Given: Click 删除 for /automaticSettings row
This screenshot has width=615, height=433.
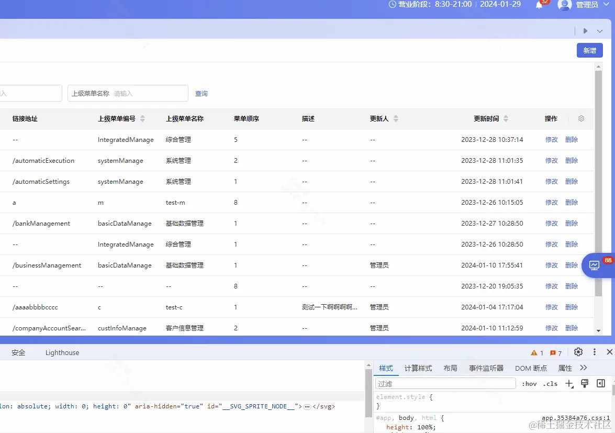Looking at the screenshot, I should [572, 182].
